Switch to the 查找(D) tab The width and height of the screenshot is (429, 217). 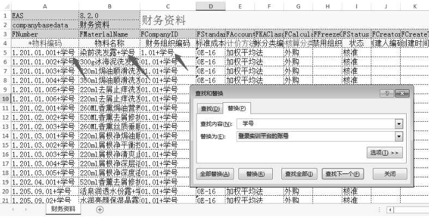pos(210,109)
